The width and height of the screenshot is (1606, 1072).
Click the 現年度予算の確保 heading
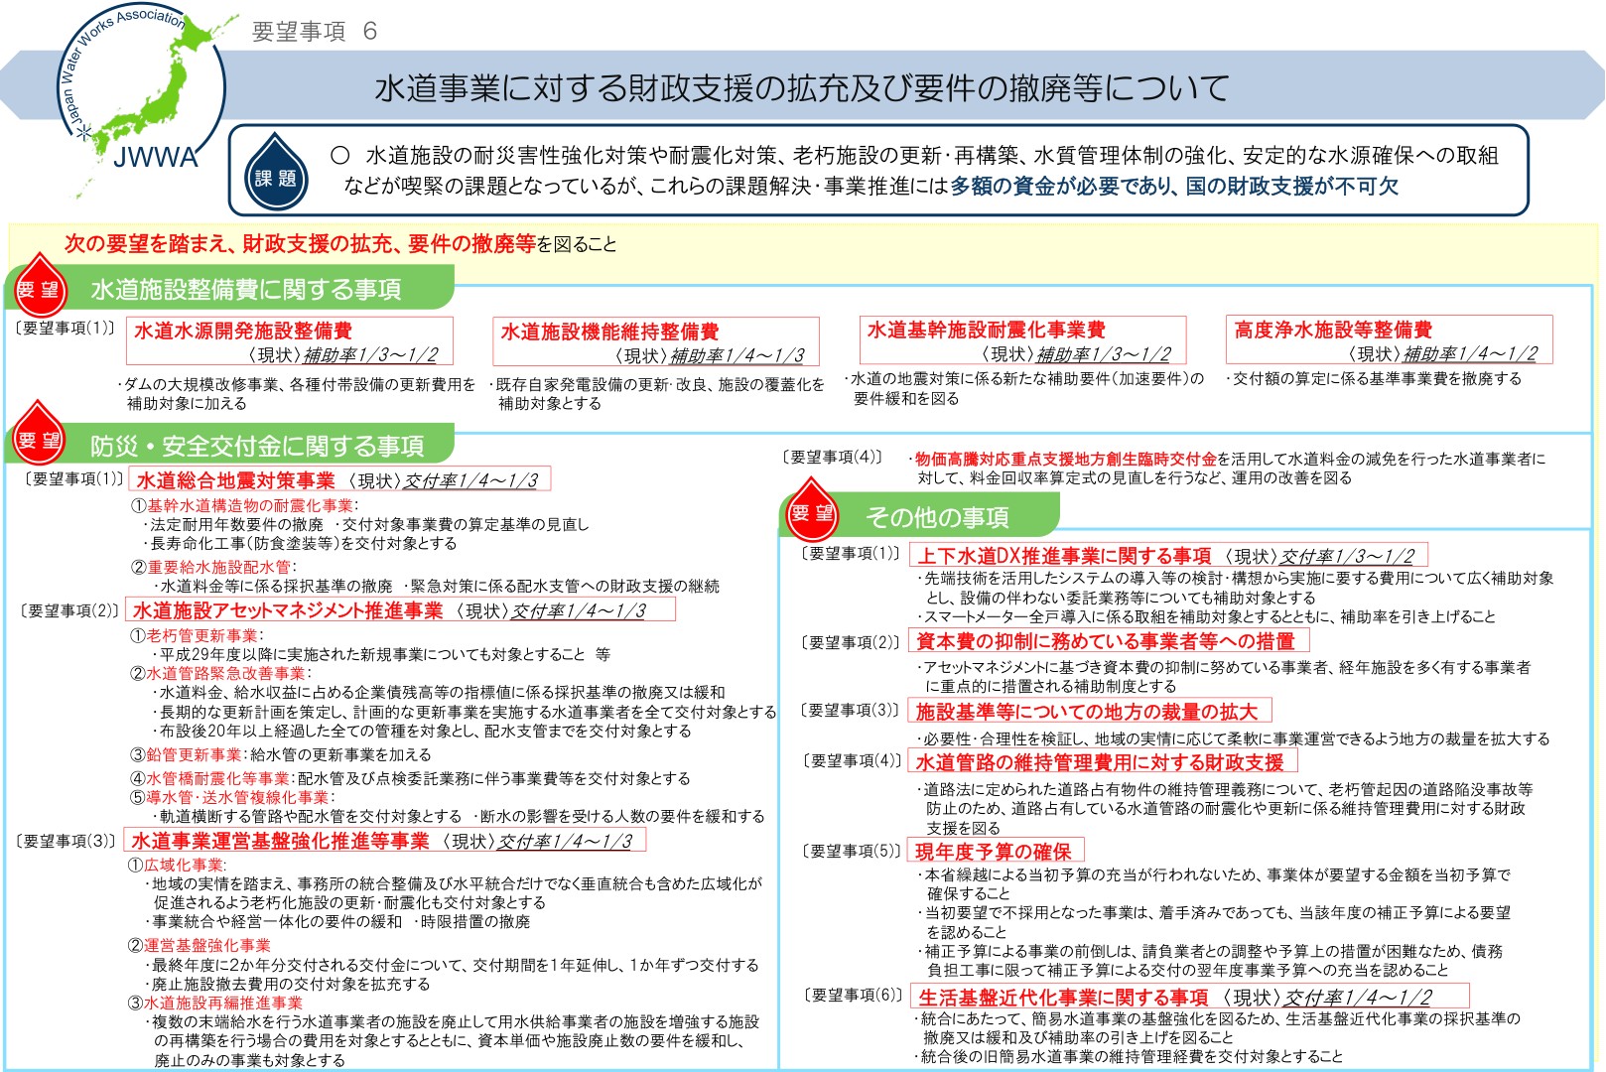click(x=995, y=851)
